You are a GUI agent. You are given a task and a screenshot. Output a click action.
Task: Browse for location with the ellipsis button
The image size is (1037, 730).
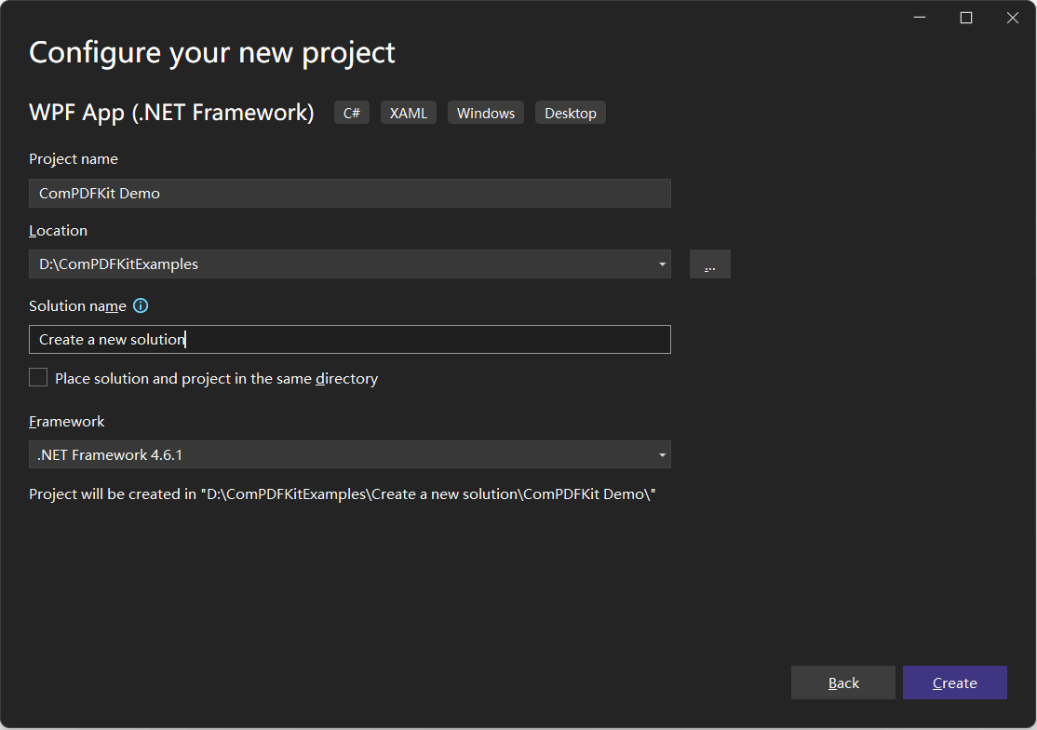tap(709, 264)
